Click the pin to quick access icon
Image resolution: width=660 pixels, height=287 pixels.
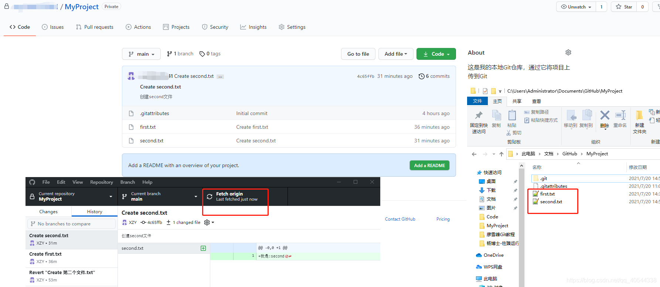pyautogui.click(x=479, y=115)
